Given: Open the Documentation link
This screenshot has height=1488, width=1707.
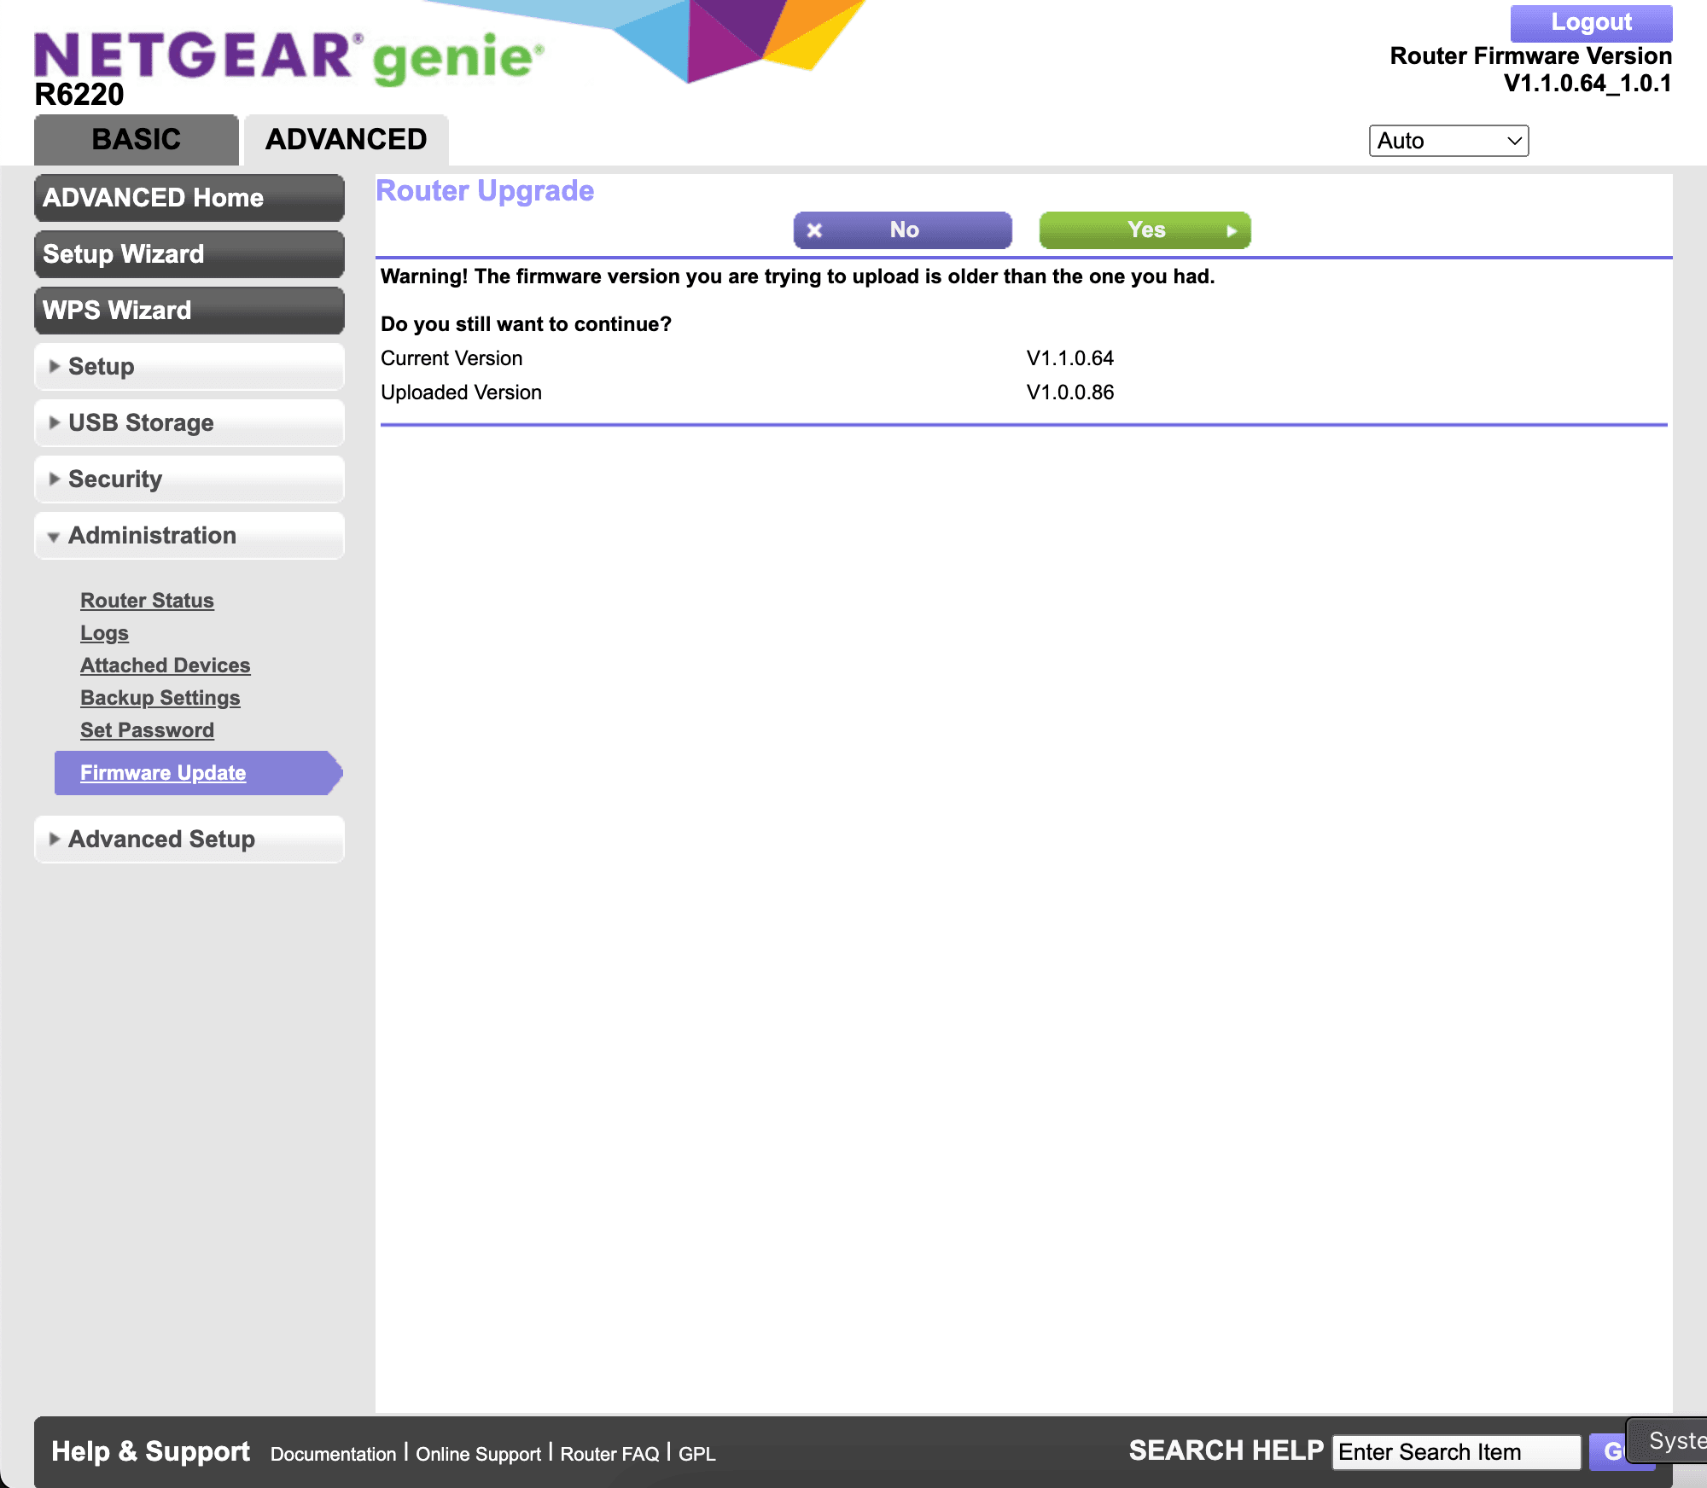Looking at the screenshot, I should pyautogui.click(x=333, y=1454).
